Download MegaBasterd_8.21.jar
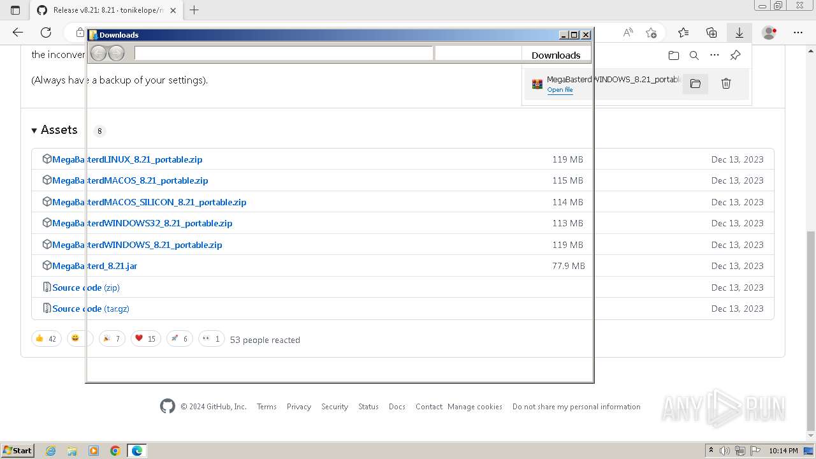 coord(94,266)
